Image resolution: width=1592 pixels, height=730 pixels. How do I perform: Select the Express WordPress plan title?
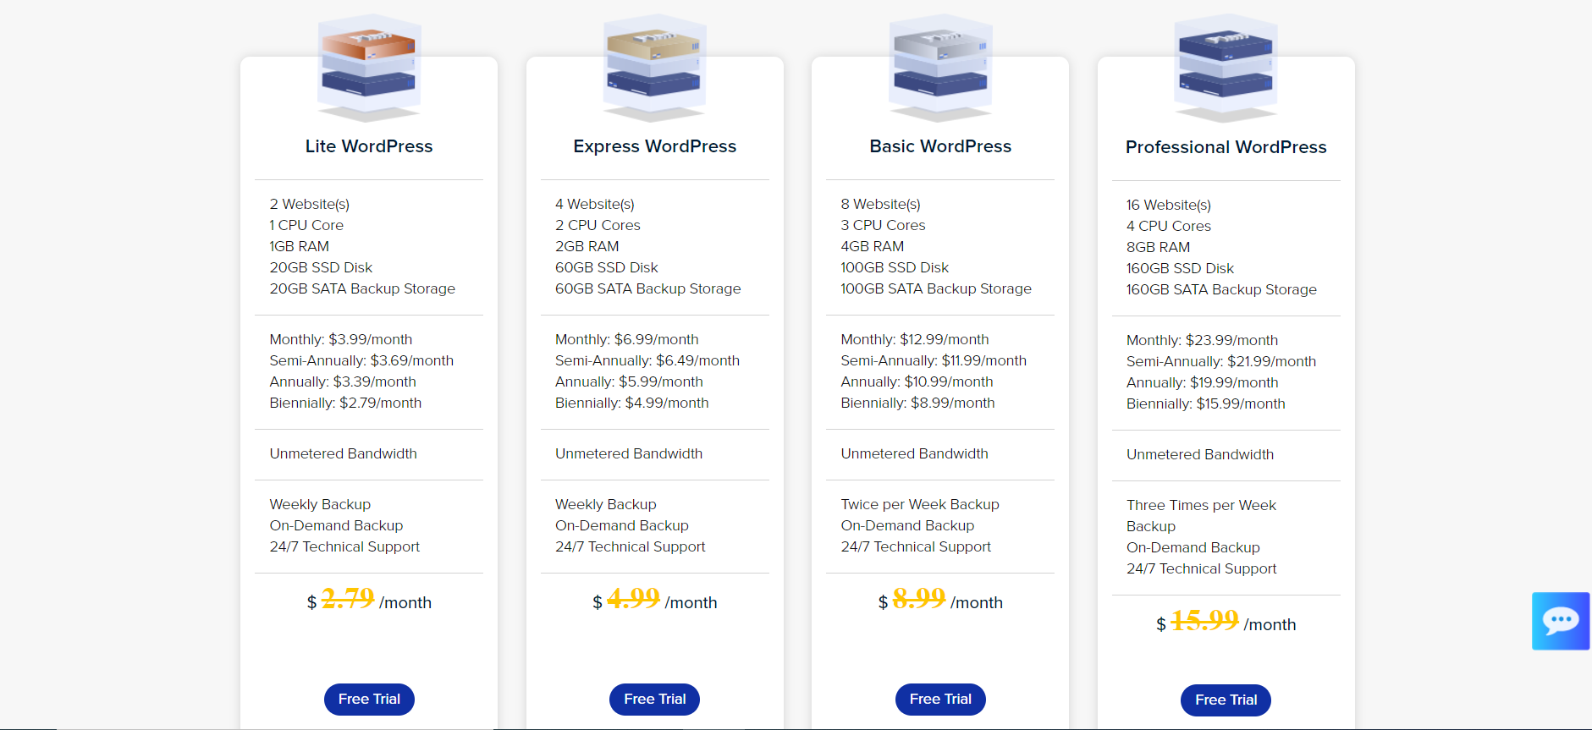click(x=654, y=146)
